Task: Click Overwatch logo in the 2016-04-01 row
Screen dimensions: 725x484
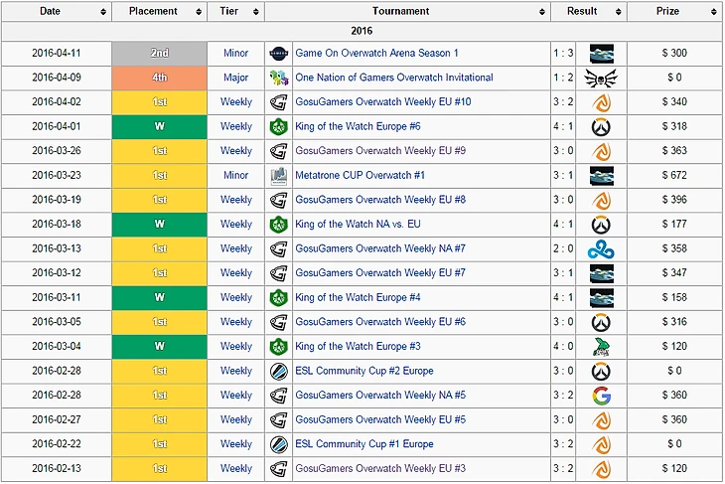Action: pyautogui.click(x=601, y=126)
